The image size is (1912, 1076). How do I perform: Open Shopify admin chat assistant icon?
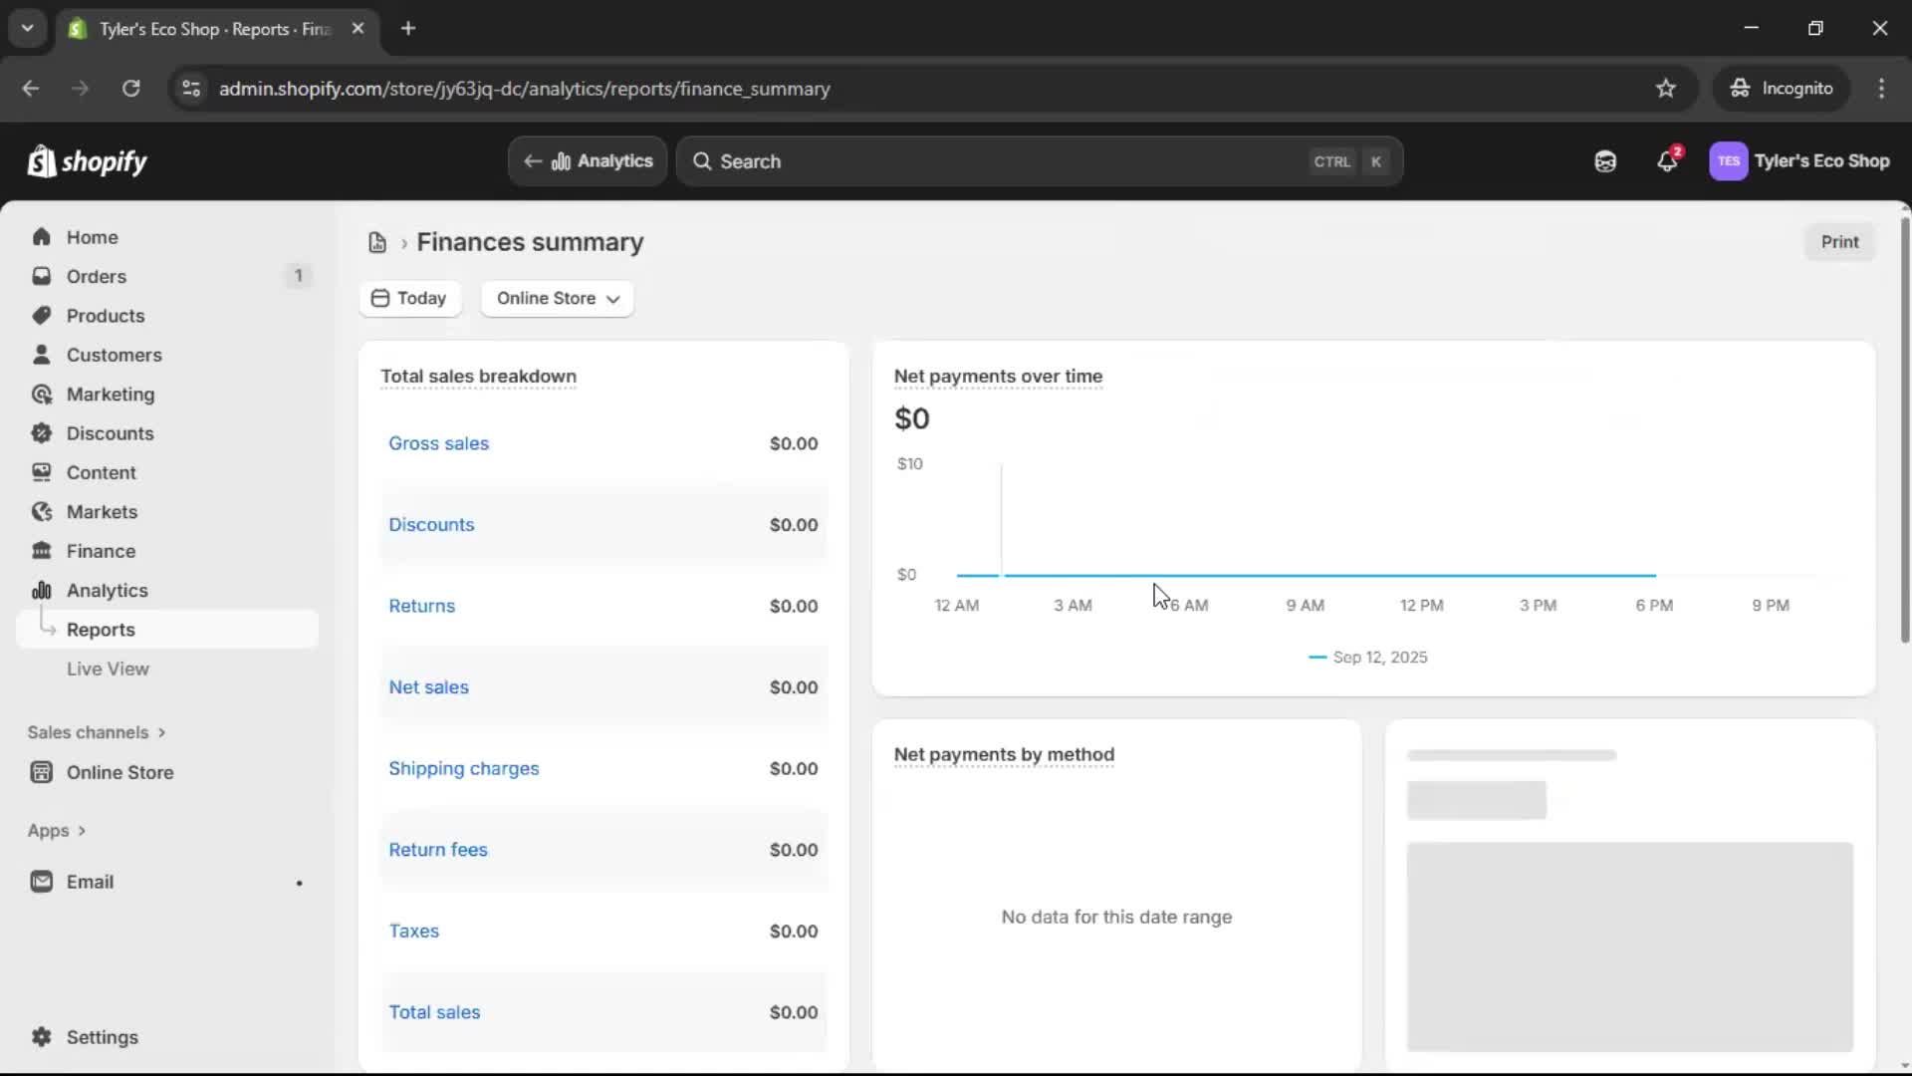click(1604, 160)
